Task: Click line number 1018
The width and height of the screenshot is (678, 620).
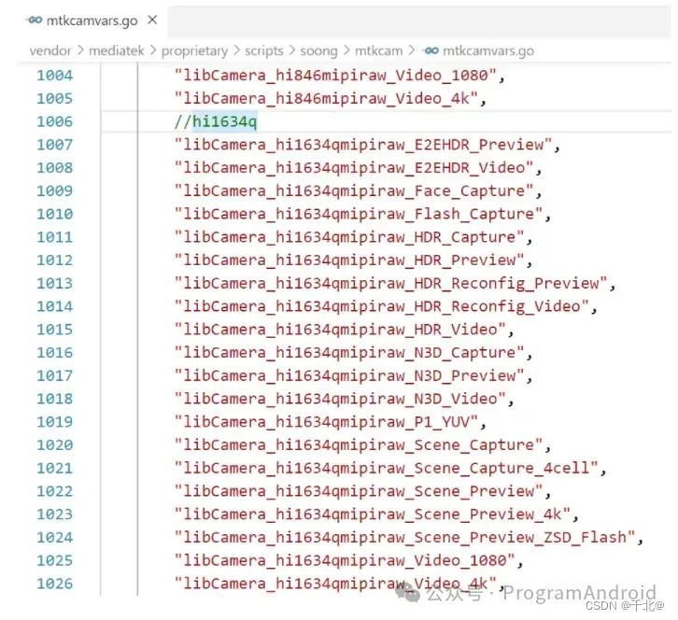Action: click(54, 399)
